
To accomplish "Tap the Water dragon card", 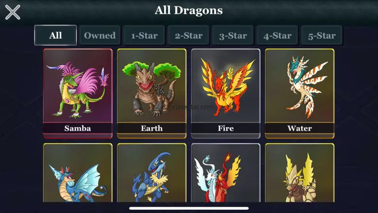I will [299, 93].
